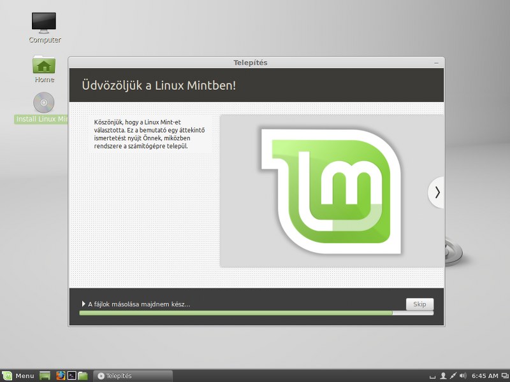Click the Show Desktop panel icon

(45, 376)
